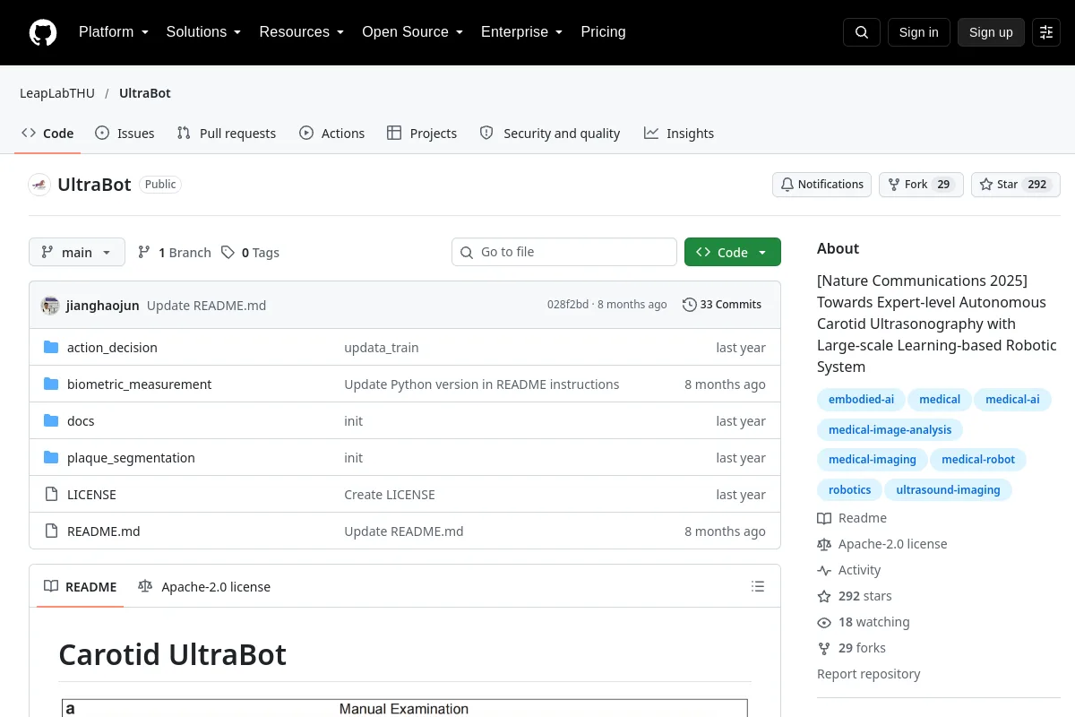Image resolution: width=1075 pixels, height=717 pixels.
Task: Open the medical-robot topic tag
Action: pos(978,460)
